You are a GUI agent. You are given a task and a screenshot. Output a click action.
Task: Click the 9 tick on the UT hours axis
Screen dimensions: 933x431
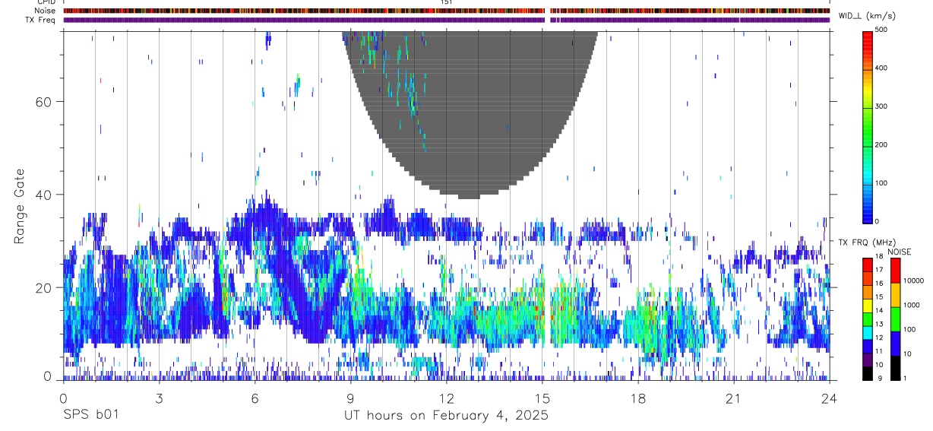click(350, 397)
